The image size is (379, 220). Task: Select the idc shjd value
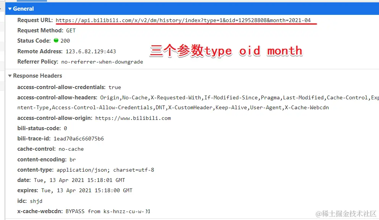[36, 201]
